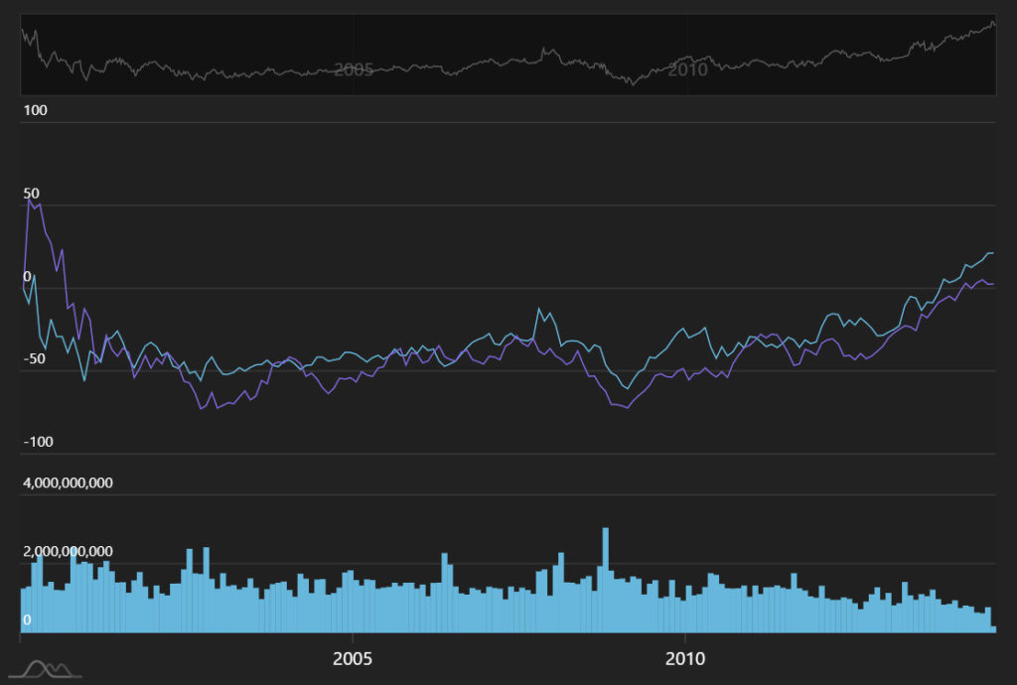Click the last volume bar on the far right
Image resolution: width=1017 pixels, height=685 pixels.
click(x=993, y=628)
